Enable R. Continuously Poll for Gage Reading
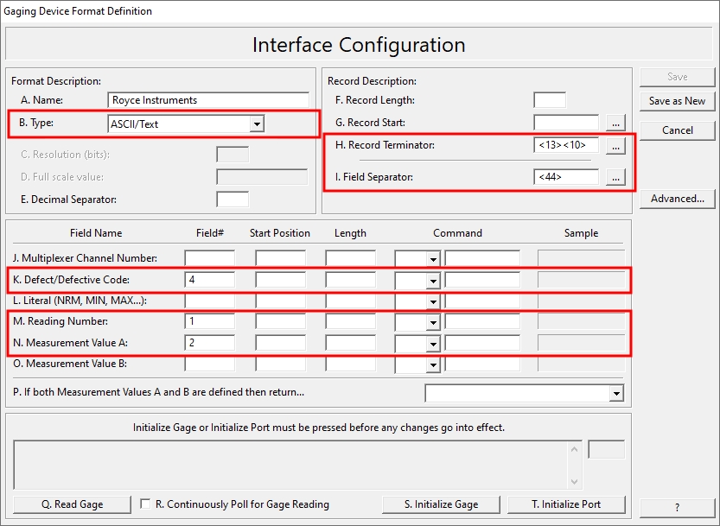 tap(145, 504)
